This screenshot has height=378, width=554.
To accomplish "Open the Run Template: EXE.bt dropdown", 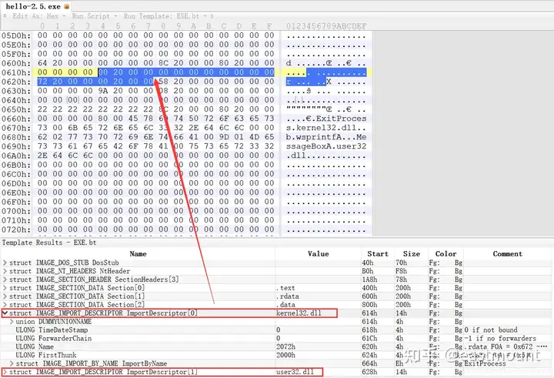I will (165, 16).
